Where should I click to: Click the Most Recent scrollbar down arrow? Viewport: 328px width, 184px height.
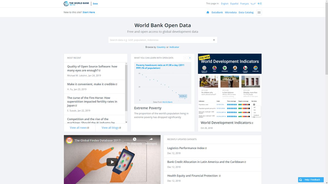(126, 122)
